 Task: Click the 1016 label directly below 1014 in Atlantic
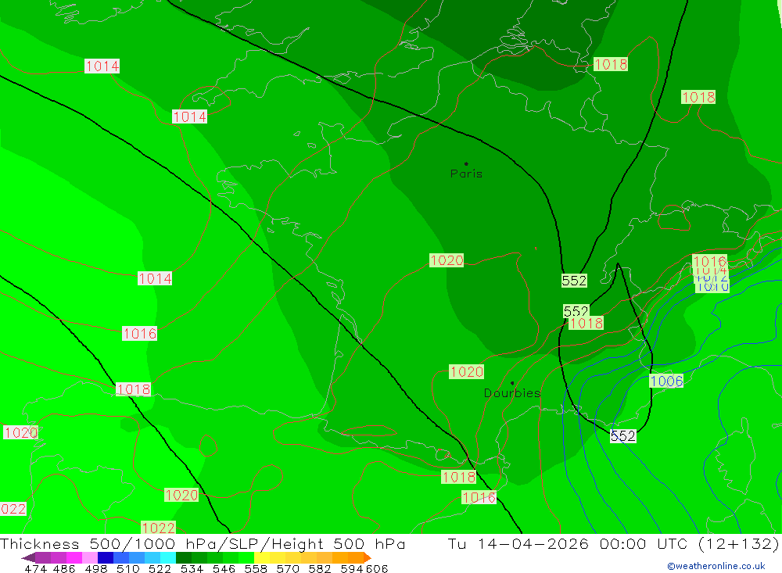[140, 333]
